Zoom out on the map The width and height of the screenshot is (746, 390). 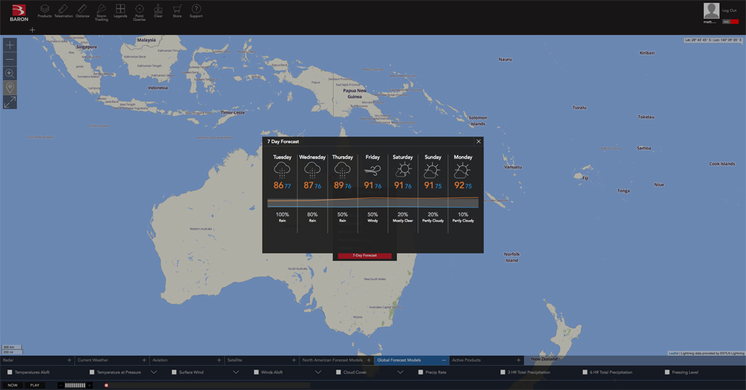tap(9, 60)
